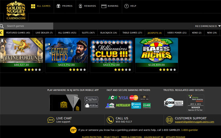Click the Rewards ribbon medal icon
Screen dimensions: 221x138
tap(80, 6)
